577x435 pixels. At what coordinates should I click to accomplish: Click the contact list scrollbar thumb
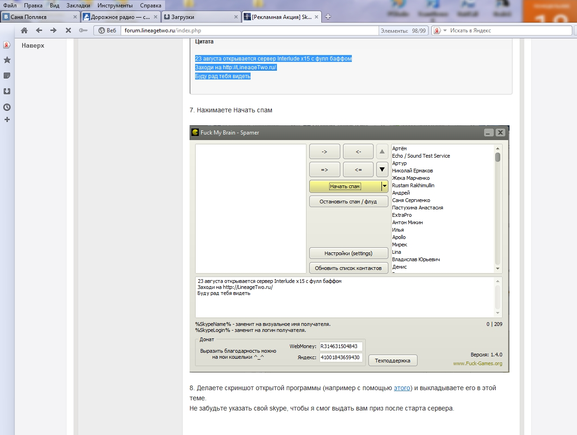[x=497, y=157]
